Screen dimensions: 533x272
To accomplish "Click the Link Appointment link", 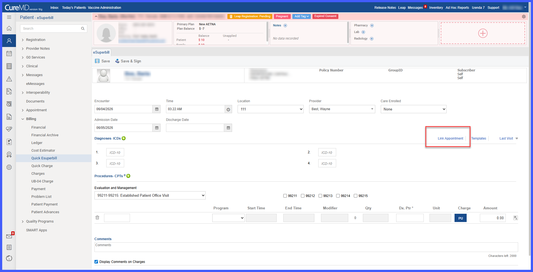I will pyautogui.click(x=450, y=138).
